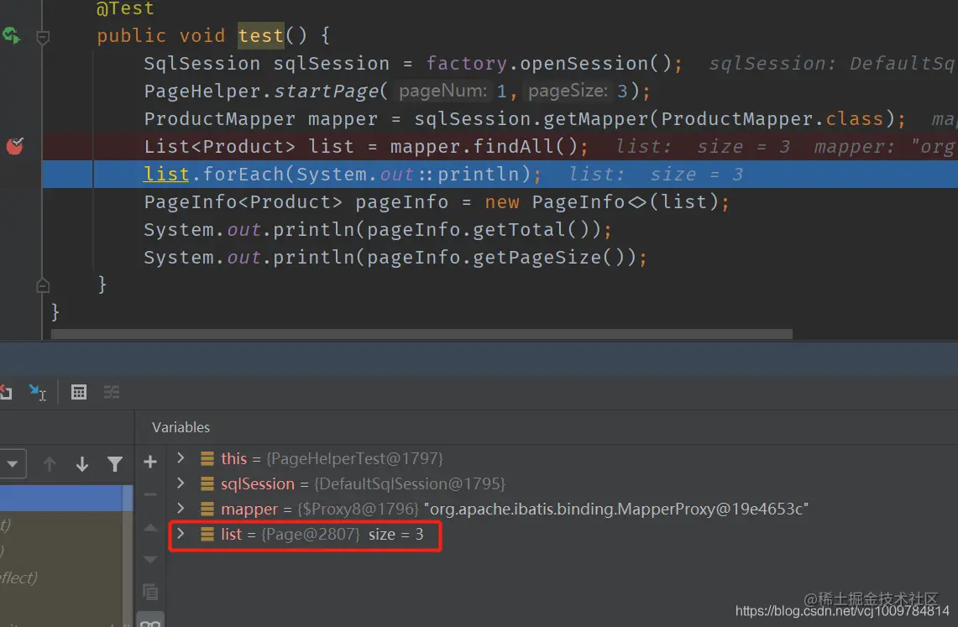Image resolution: width=958 pixels, height=627 pixels.
Task: Click the Run to Cursor debugger icon
Action: pyautogui.click(x=37, y=392)
